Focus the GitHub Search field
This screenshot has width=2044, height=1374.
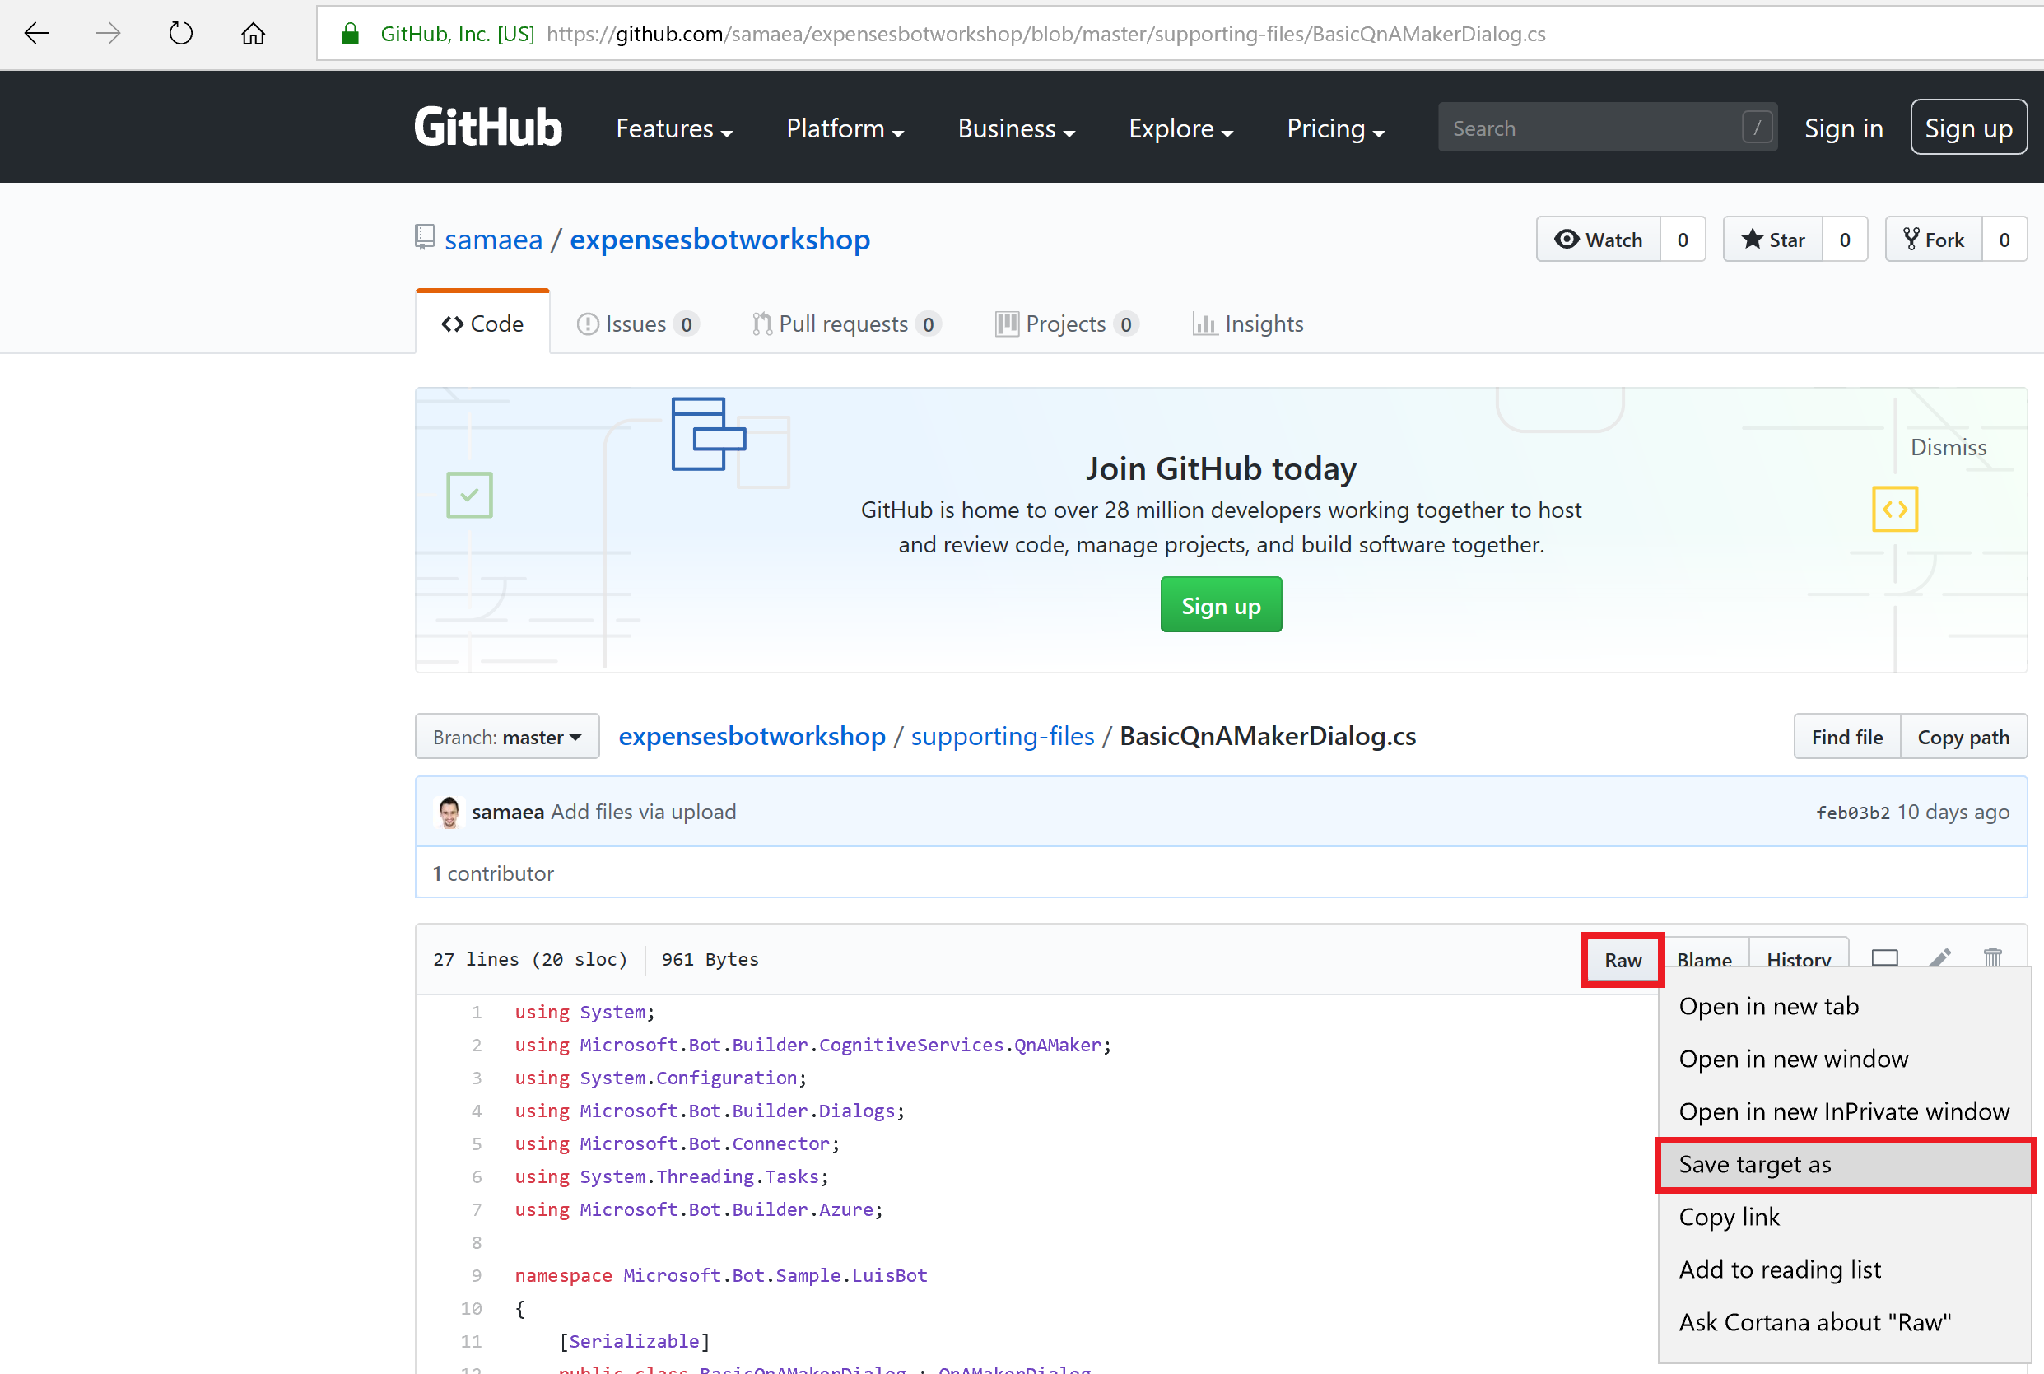point(1590,128)
